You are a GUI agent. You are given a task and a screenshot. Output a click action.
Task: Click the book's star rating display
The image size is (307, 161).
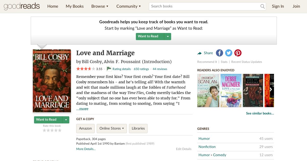point(86,69)
